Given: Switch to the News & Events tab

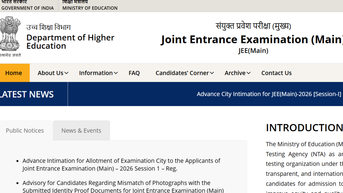Looking at the screenshot, I should pos(81,131).
